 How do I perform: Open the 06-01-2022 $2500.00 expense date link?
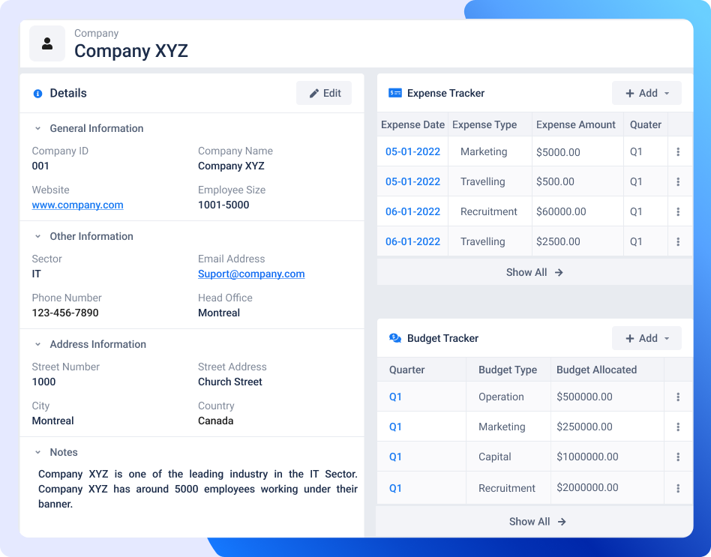(x=412, y=241)
